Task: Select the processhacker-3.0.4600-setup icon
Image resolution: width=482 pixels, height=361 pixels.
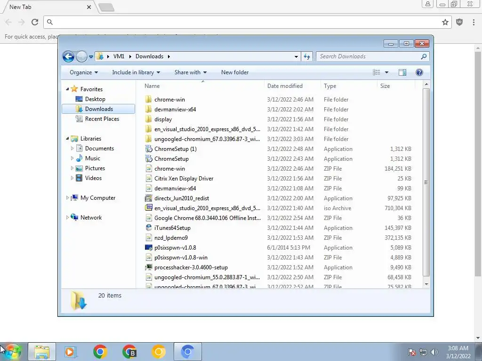Action: coord(148,267)
